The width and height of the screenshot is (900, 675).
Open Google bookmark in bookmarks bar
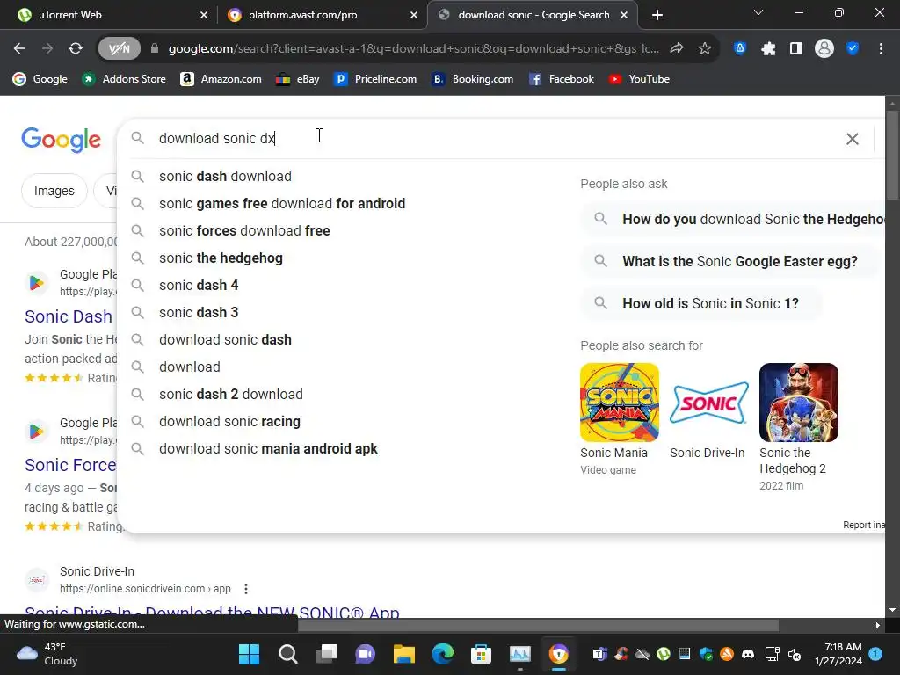tap(40, 79)
